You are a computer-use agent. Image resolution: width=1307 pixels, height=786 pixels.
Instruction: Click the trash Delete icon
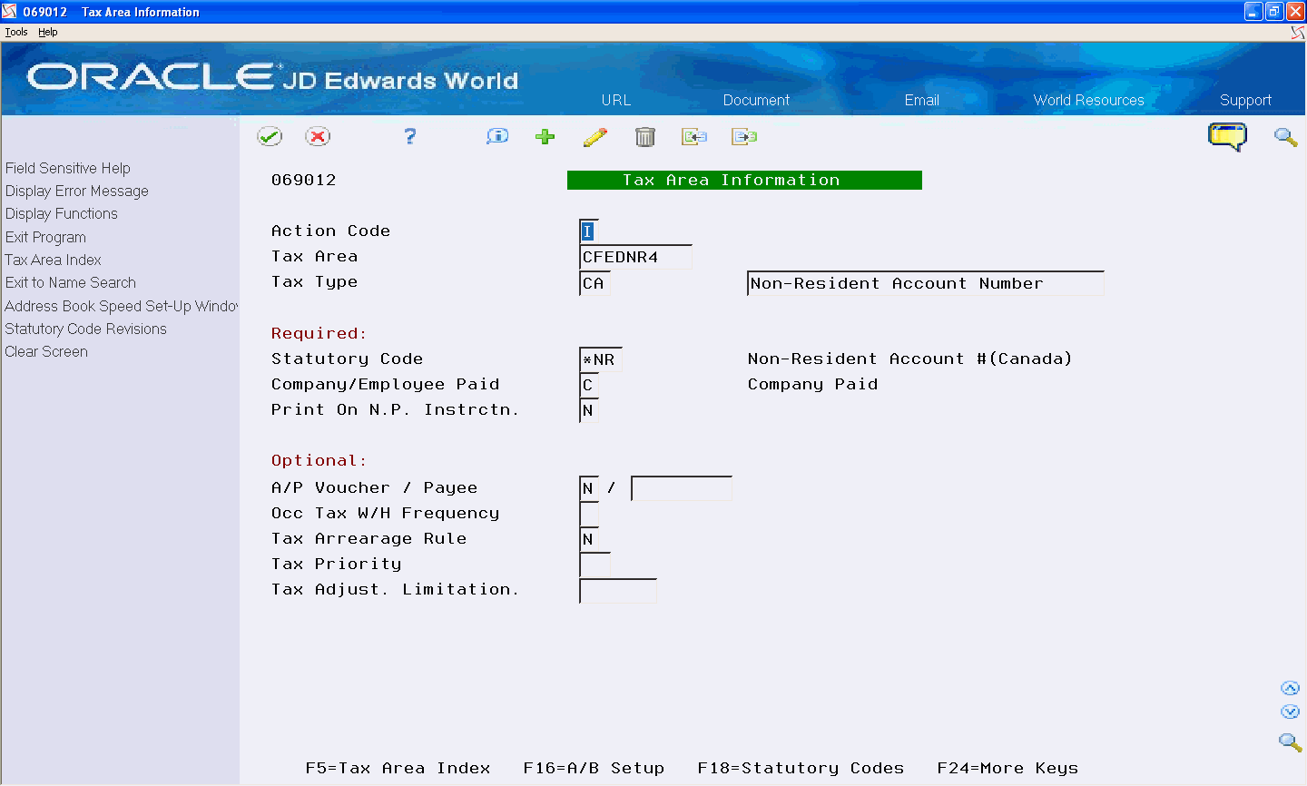(x=645, y=136)
